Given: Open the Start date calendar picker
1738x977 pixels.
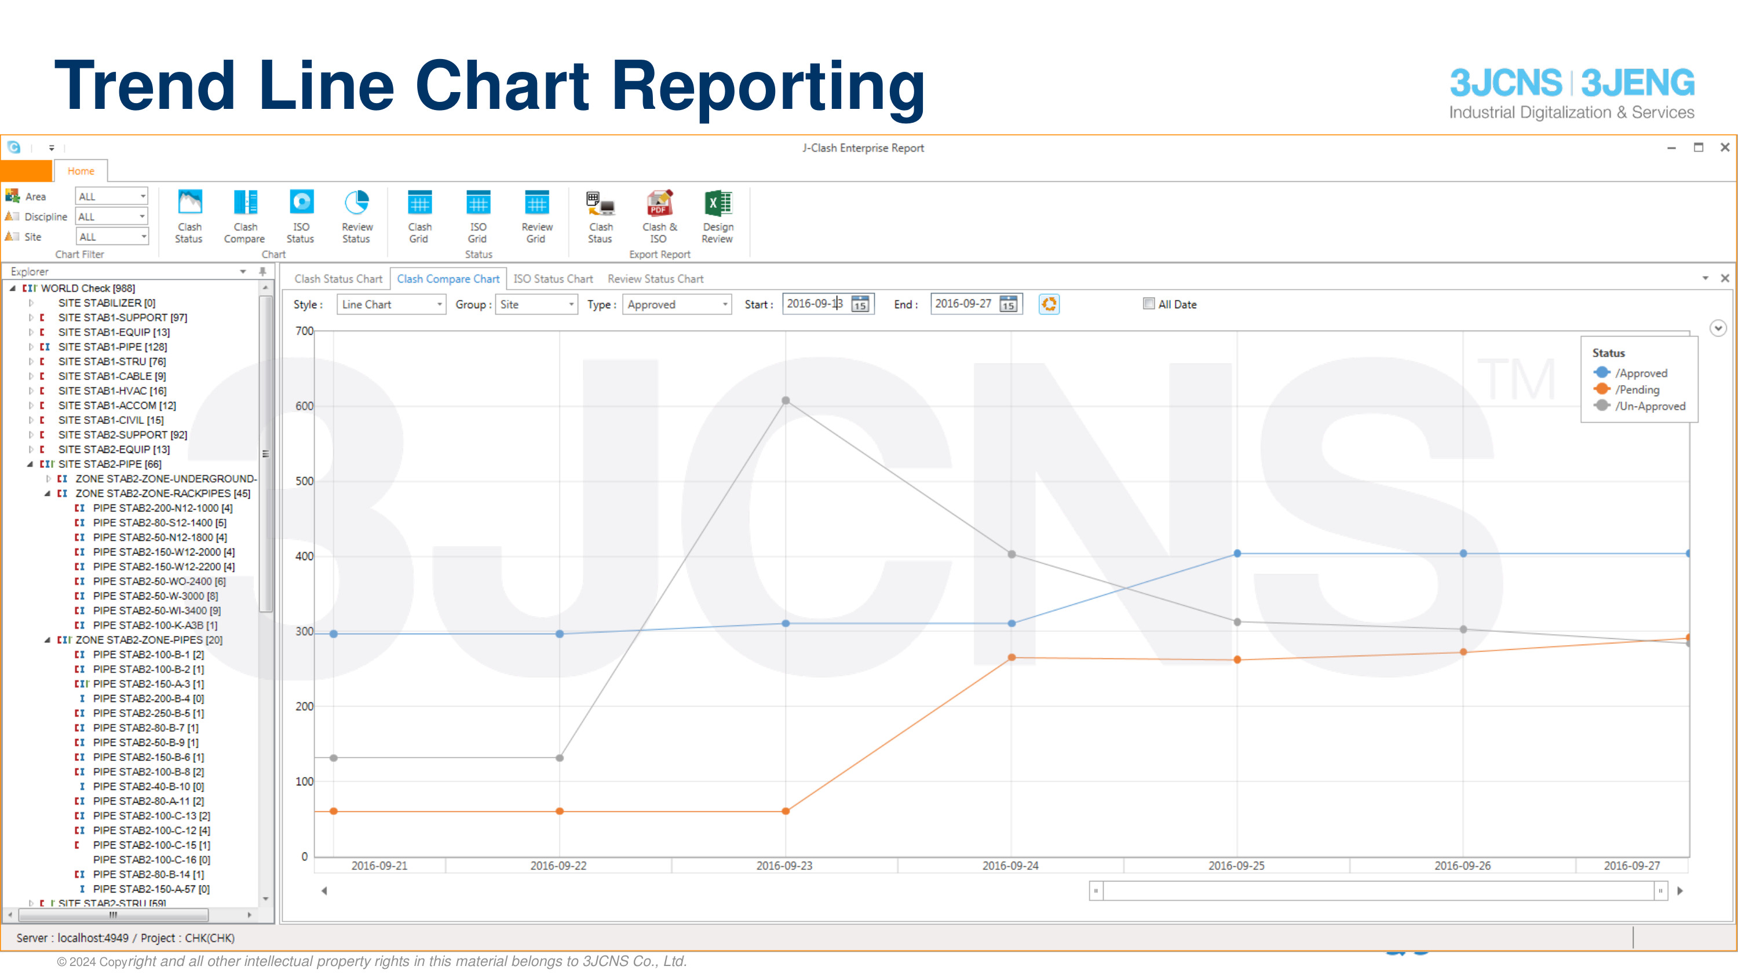Looking at the screenshot, I should coord(860,304).
